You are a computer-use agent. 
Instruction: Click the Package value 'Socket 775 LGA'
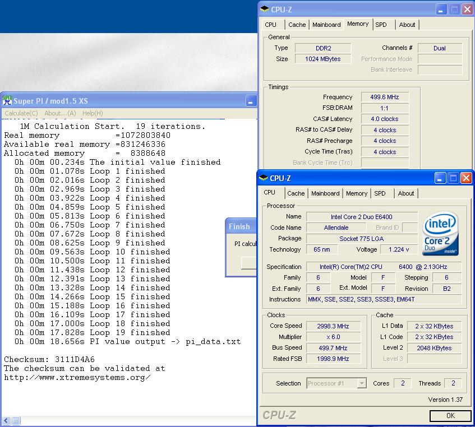click(362, 239)
